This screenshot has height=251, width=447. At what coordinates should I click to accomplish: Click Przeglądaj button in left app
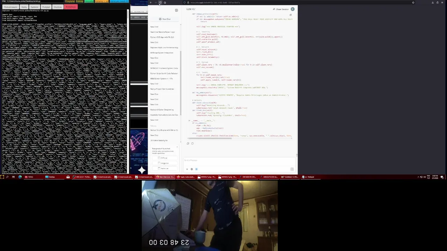click(x=70, y=1)
